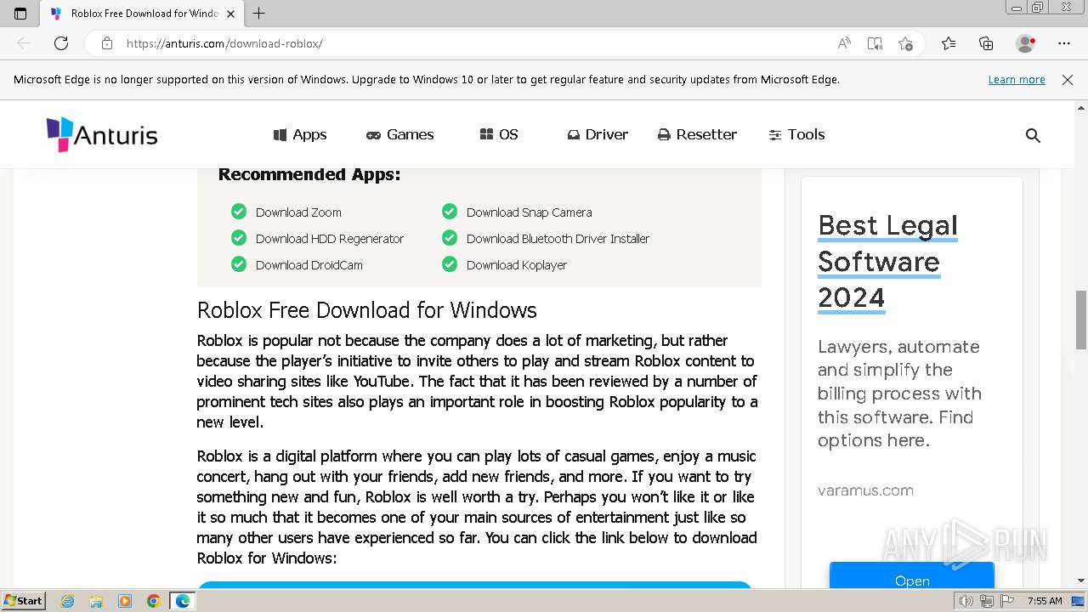Viewport: 1088px width, 612px height.
Task: Click the taskbar clock 7:55 AM
Action: 1045,601
